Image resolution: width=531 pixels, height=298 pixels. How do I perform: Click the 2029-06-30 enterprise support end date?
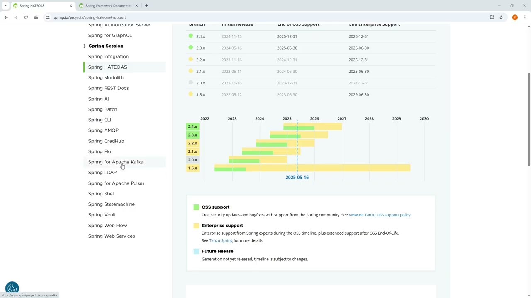pos(359,95)
